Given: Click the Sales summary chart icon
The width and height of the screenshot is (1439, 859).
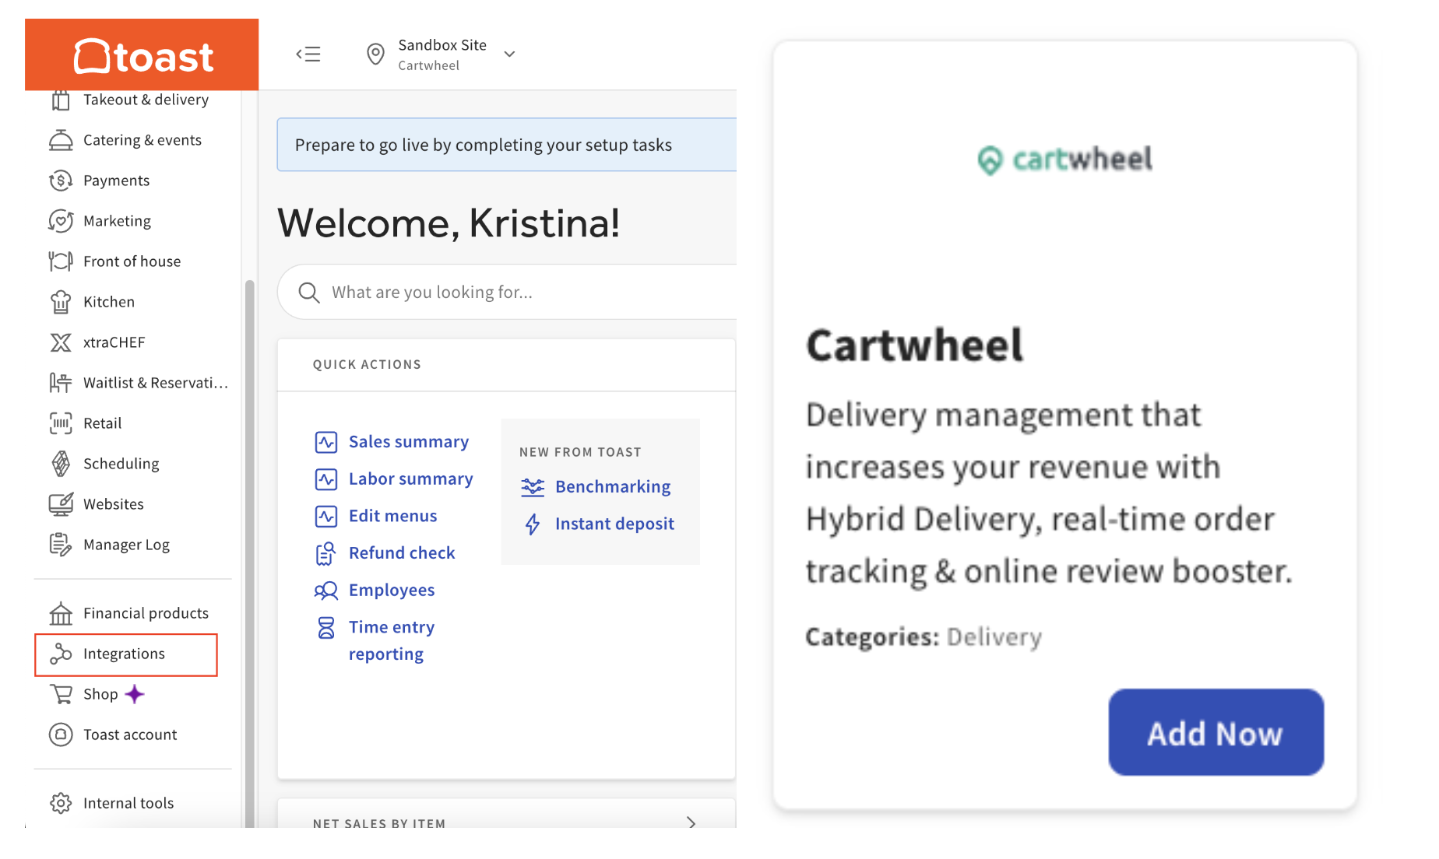Looking at the screenshot, I should pyautogui.click(x=326, y=442).
